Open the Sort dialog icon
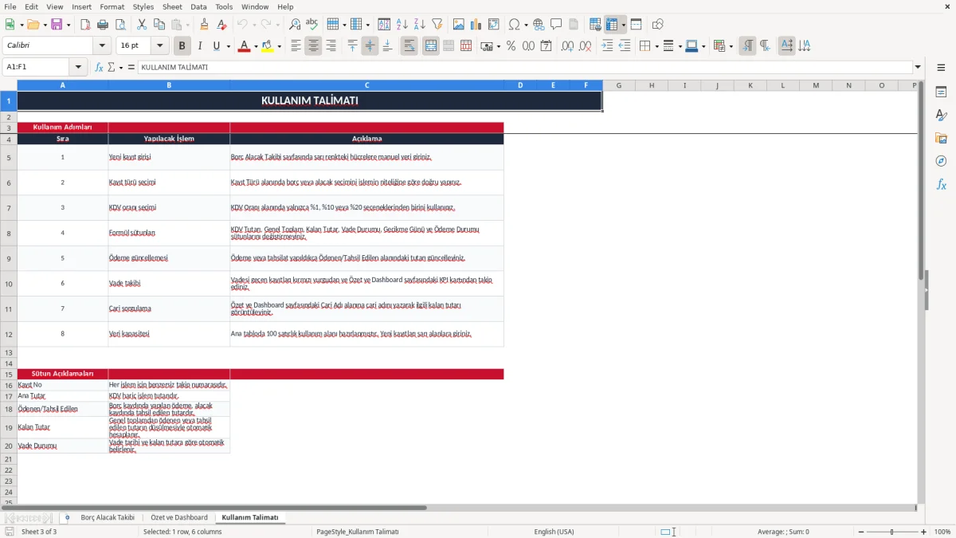 [384, 25]
